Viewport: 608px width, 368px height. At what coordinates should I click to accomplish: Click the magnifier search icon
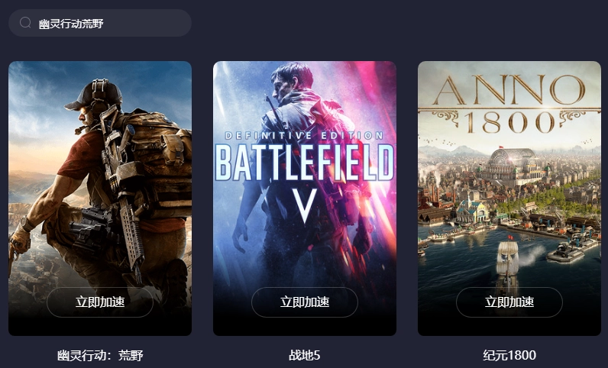(x=25, y=23)
